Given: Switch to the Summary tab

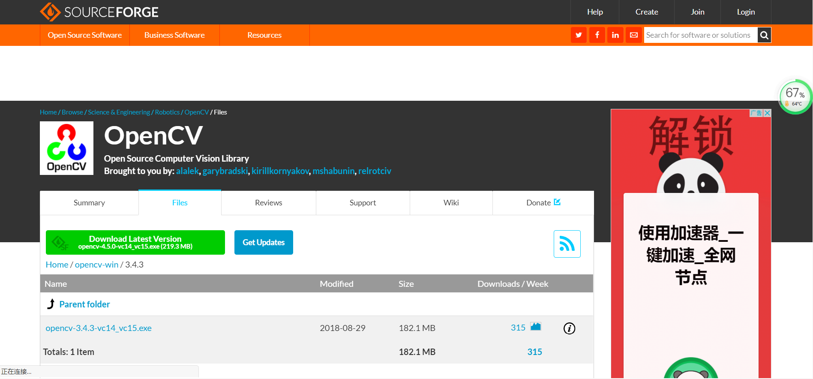Looking at the screenshot, I should [89, 203].
